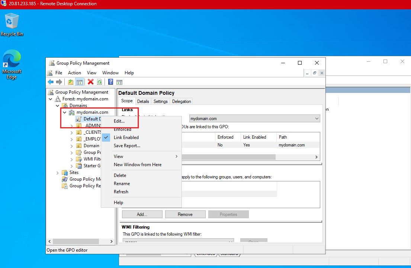Image resolution: width=411 pixels, height=268 pixels.
Task: Click the Group Policy Results icon
Action: [x=64, y=186]
